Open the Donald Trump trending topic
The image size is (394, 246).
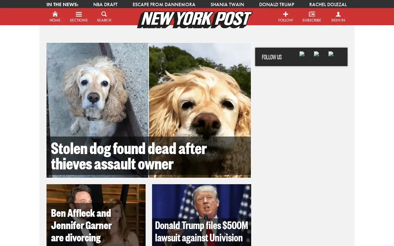tap(277, 4)
